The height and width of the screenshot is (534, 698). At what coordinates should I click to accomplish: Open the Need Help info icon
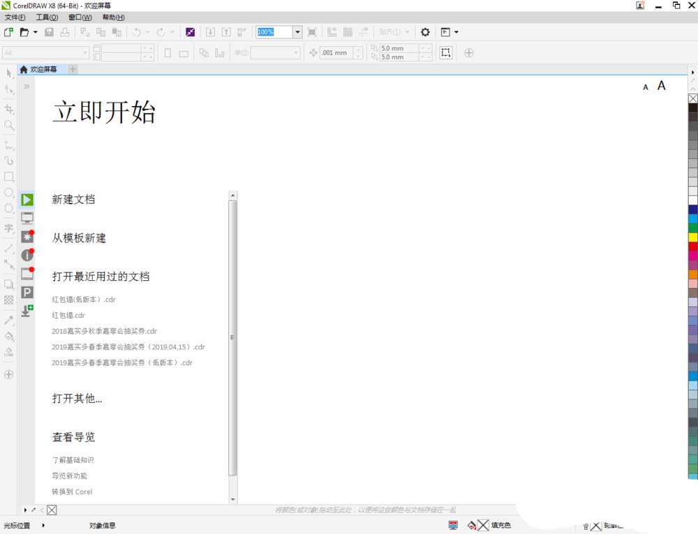(x=27, y=254)
